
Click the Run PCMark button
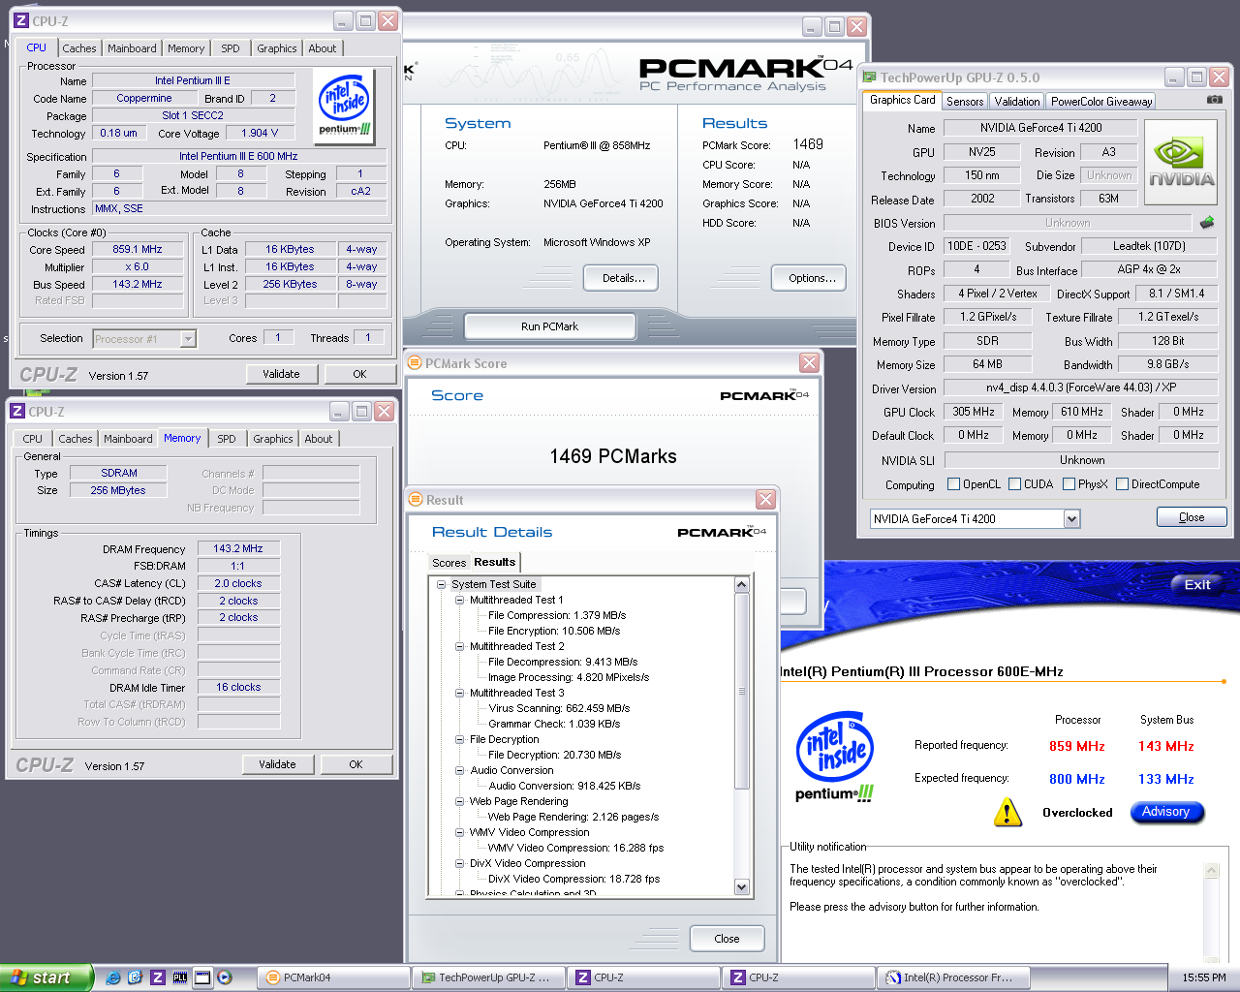[x=549, y=326]
